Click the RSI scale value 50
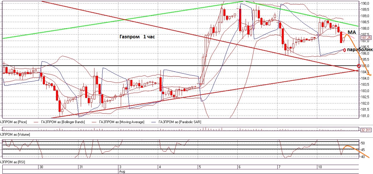The height and width of the screenshot is (174, 373). click(x=363, y=143)
